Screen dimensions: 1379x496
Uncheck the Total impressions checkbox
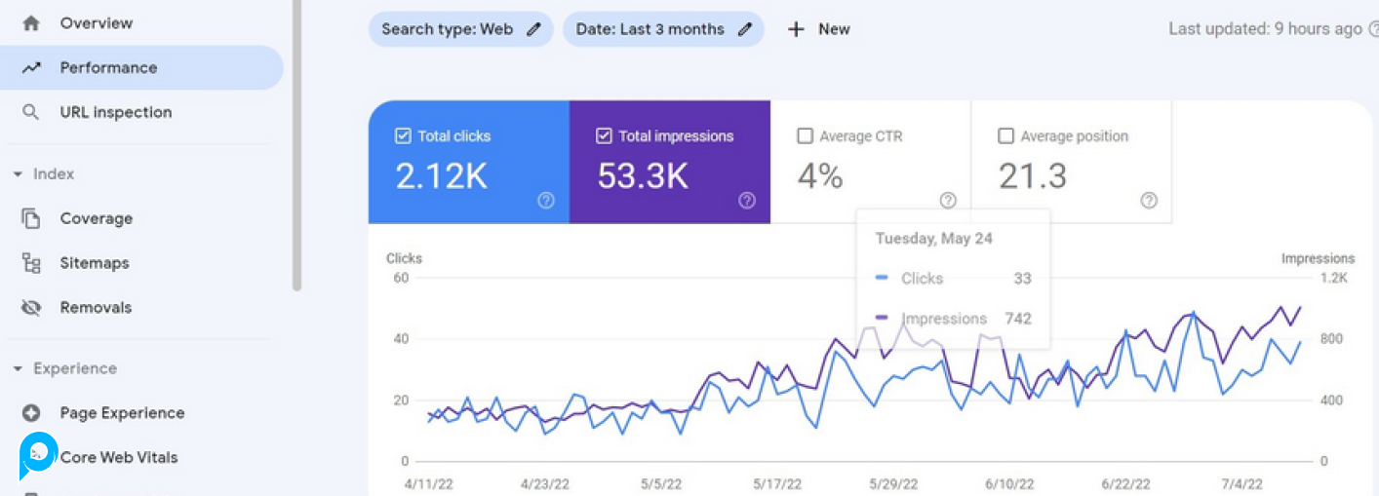[x=604, y=136]
